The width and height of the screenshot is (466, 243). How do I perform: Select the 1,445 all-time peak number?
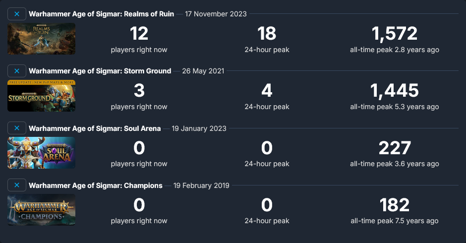(x=395, y=90)
